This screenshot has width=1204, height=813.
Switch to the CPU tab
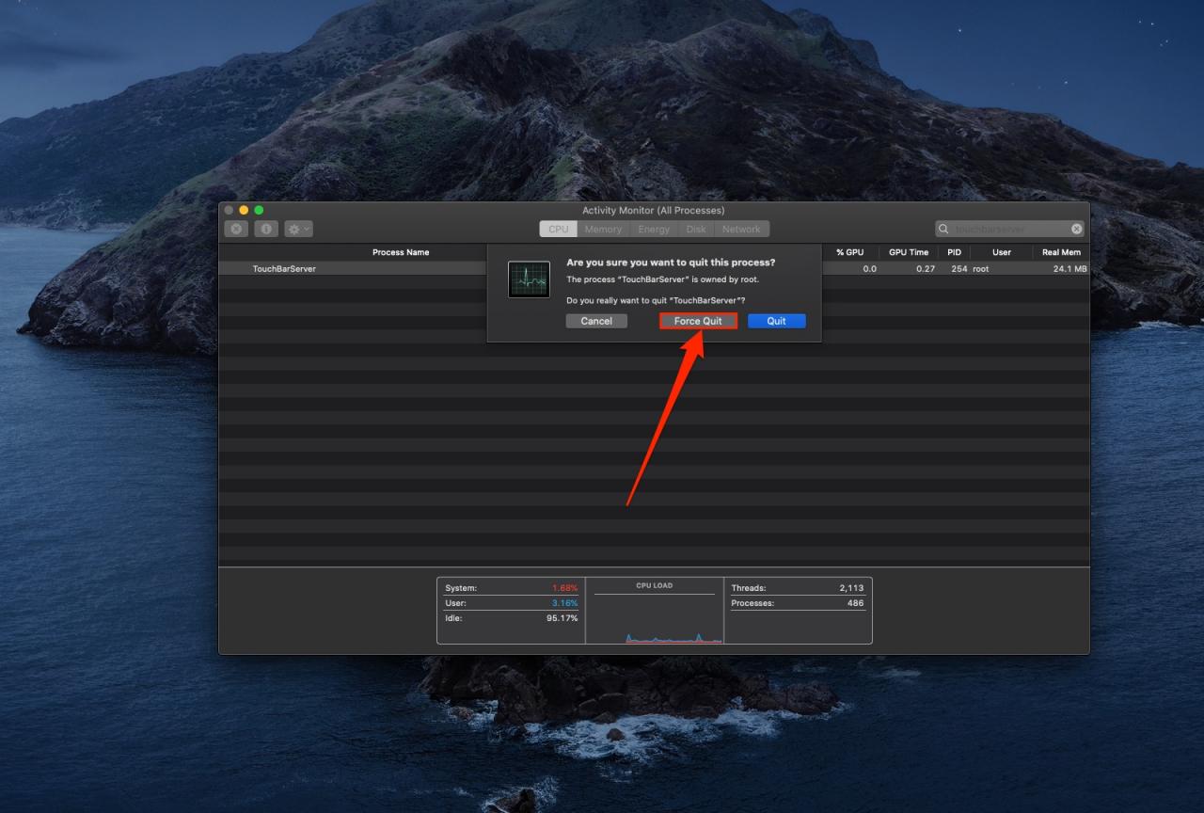pyautogui.click(x=559, y=229)
